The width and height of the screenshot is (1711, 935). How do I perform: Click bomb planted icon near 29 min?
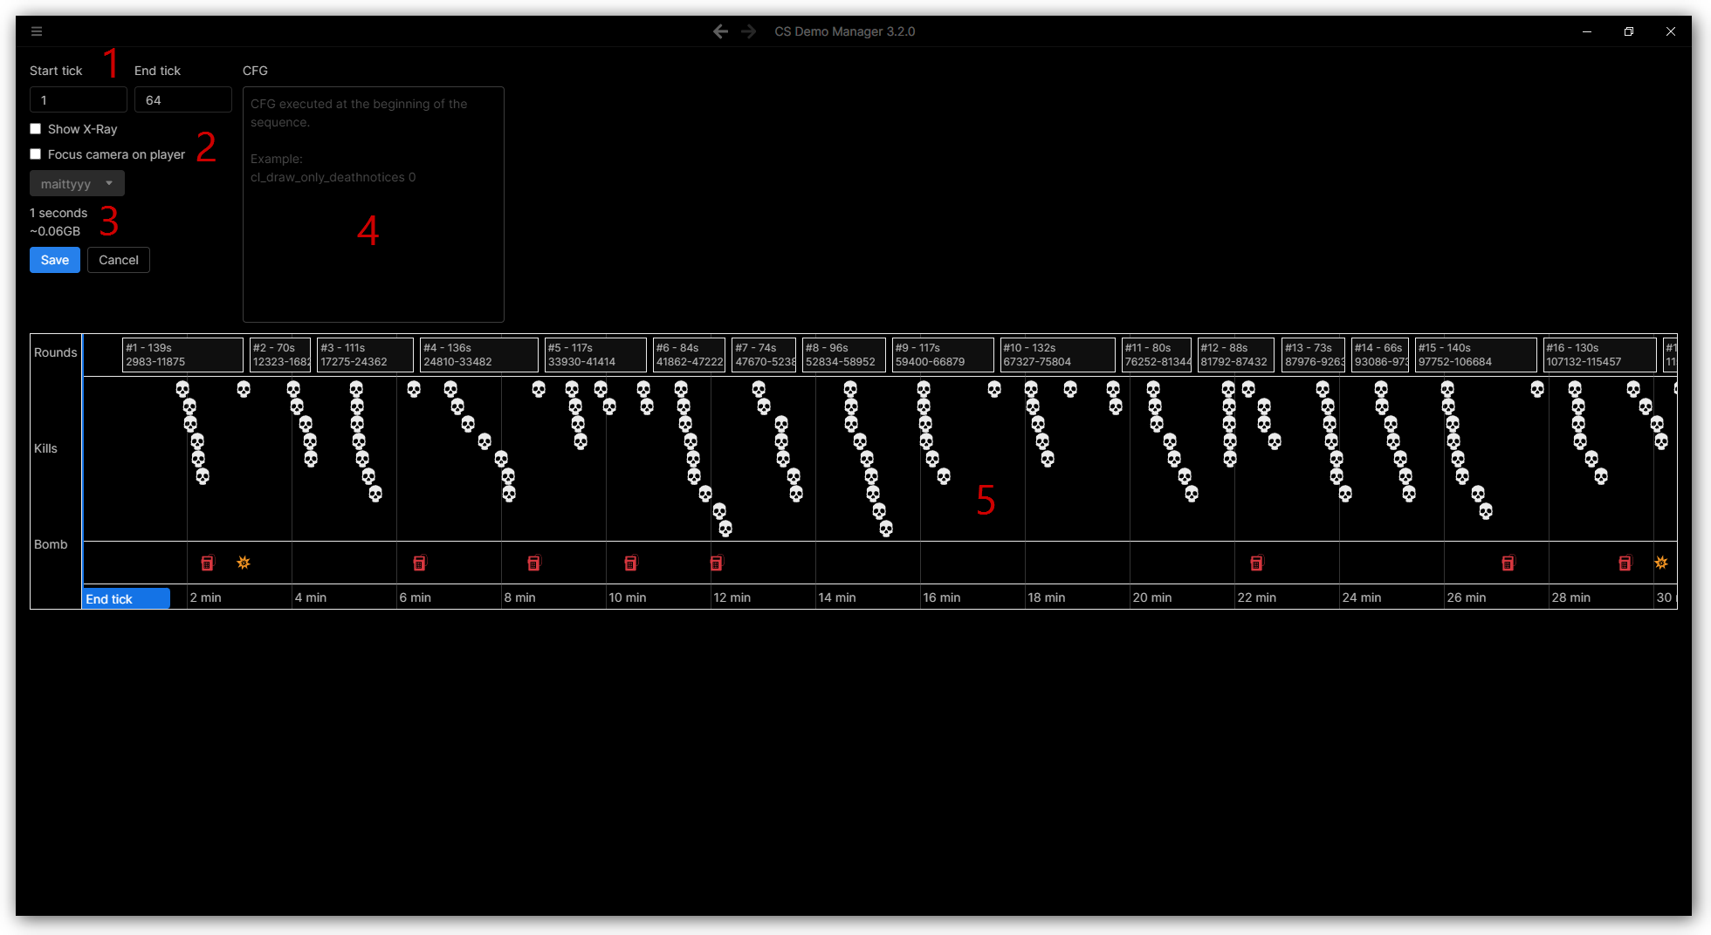click(x=1625, y=563)
